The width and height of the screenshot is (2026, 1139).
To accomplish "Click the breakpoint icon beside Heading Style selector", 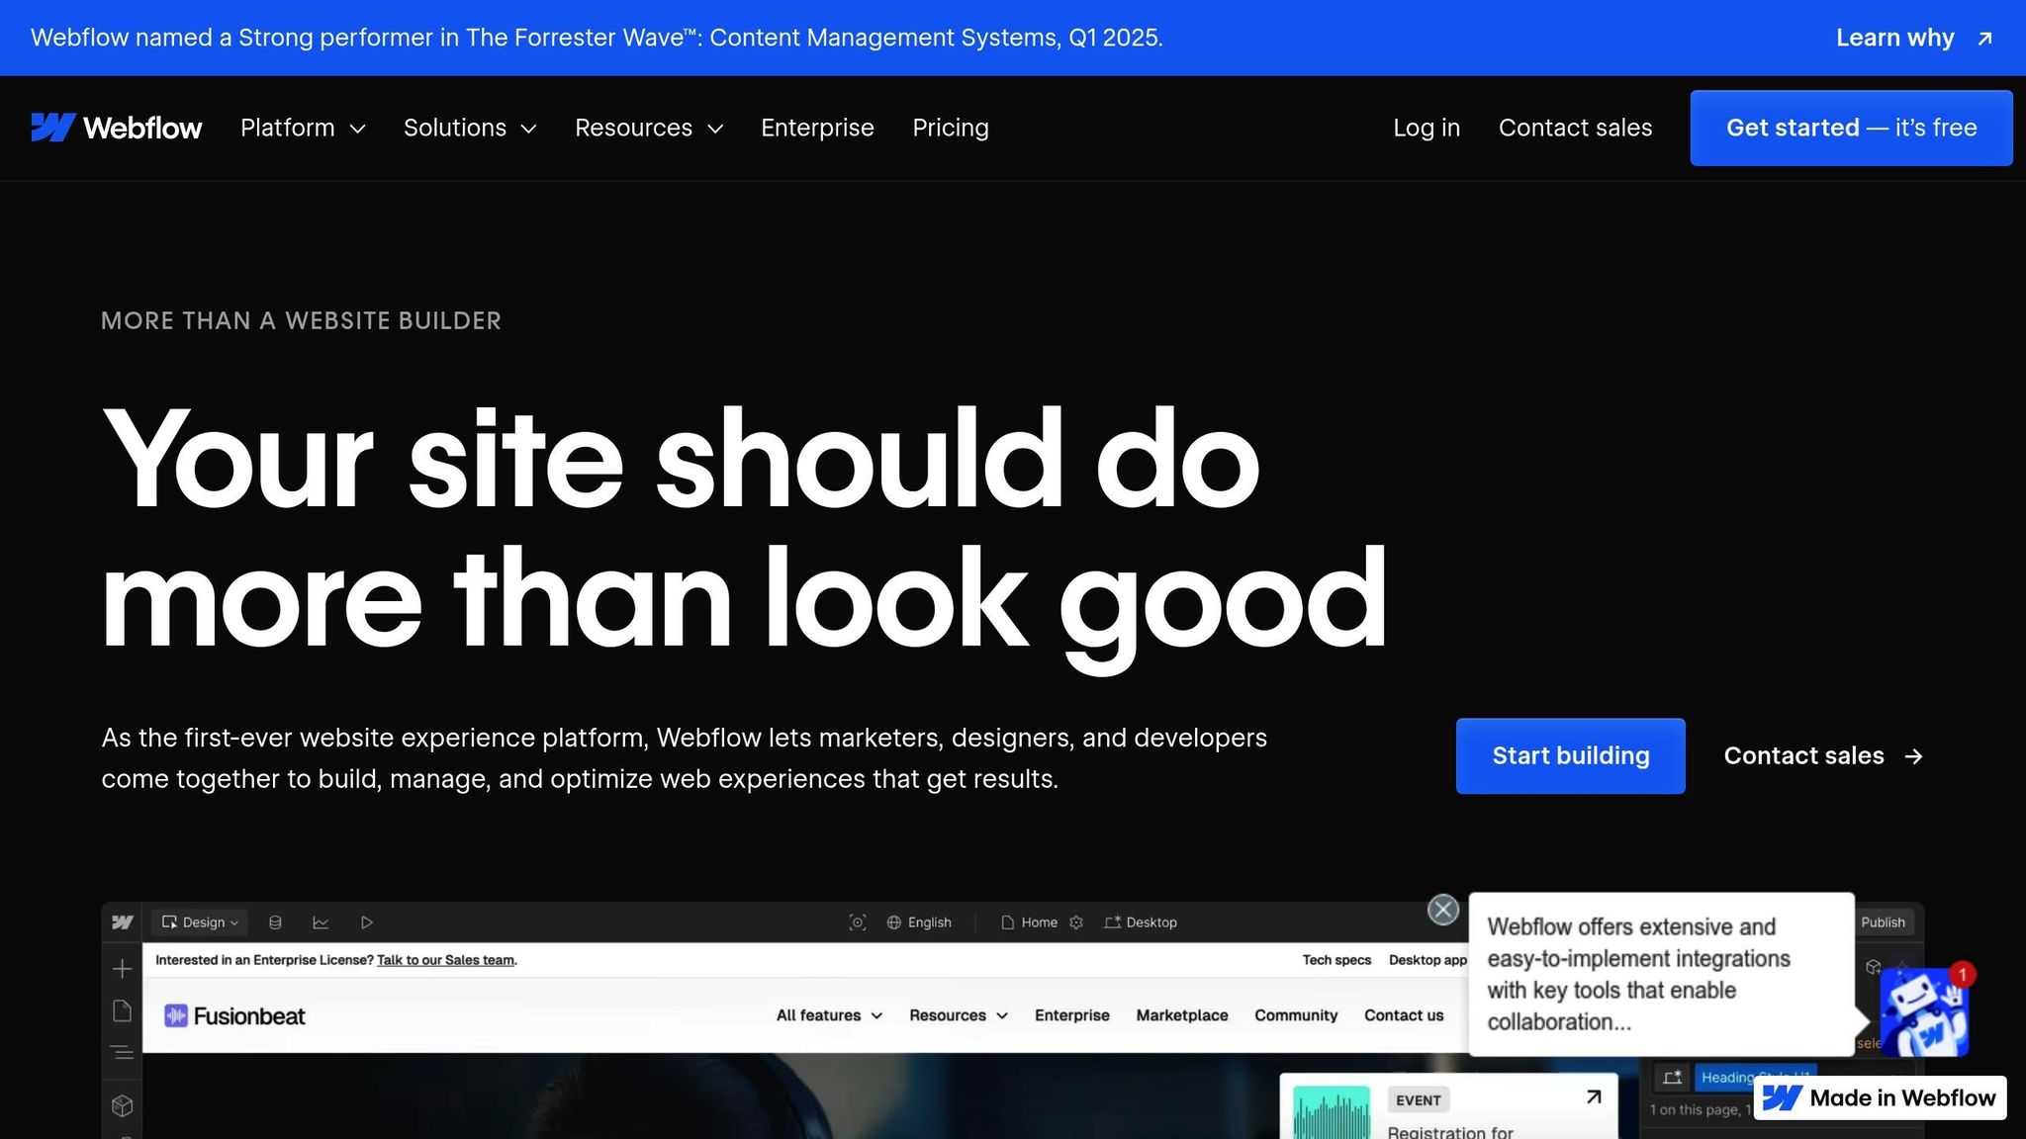I will (1672, 1077).
